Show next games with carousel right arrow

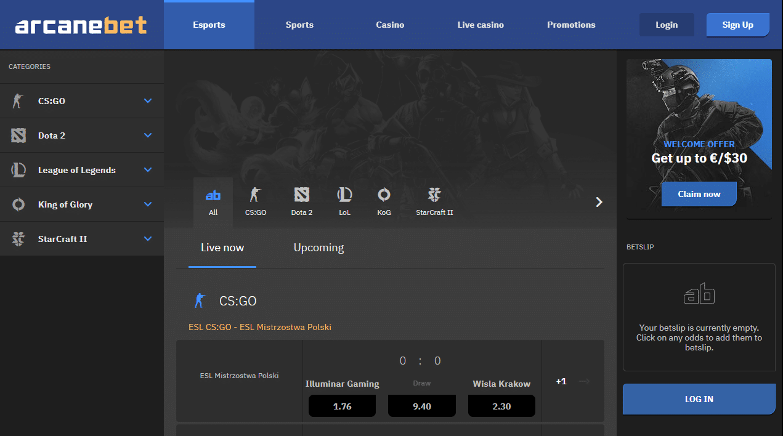pos(599,202)
